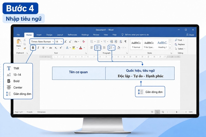
Task: Click the Tên cơ quan table cell
Action: point(79,73)
